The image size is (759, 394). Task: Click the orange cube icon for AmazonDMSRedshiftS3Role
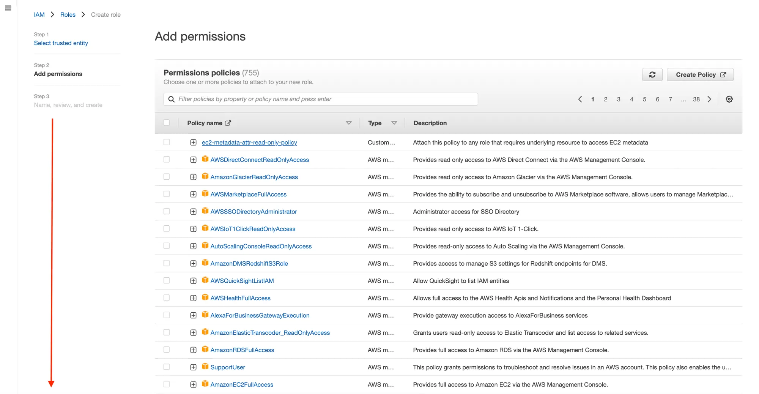click(x=205, y=263)
